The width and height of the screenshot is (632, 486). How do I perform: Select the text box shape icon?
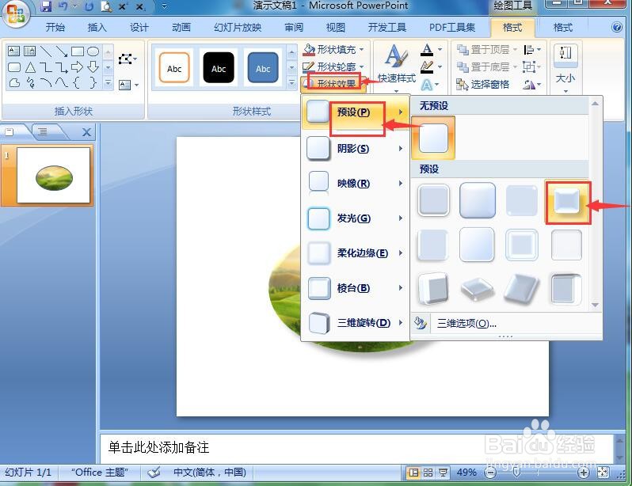tap(13, 51)
